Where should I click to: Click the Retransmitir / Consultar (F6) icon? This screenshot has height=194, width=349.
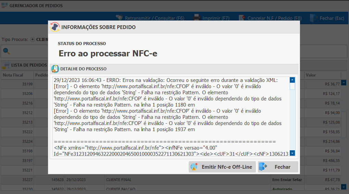pyautogui.click(x=119, y=18)
